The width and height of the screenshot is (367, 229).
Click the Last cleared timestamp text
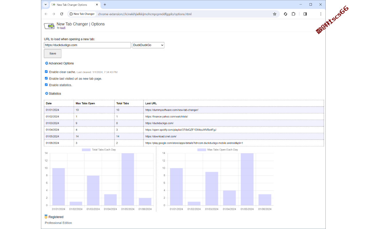click(x=97, y=72)
